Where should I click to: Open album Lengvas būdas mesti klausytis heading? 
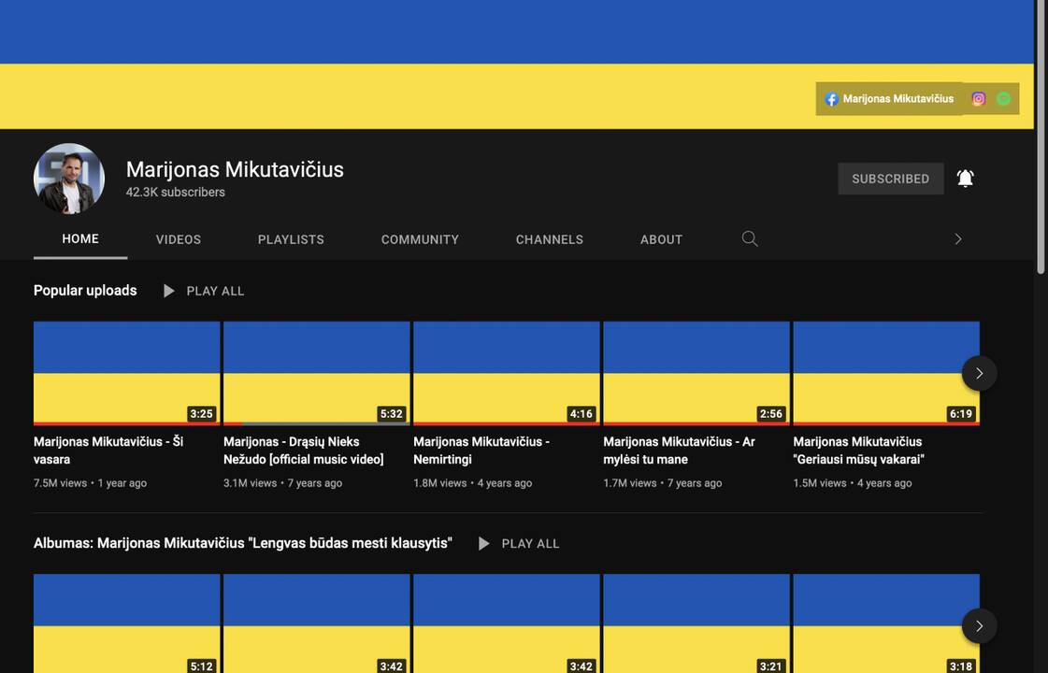coord(243,543)
